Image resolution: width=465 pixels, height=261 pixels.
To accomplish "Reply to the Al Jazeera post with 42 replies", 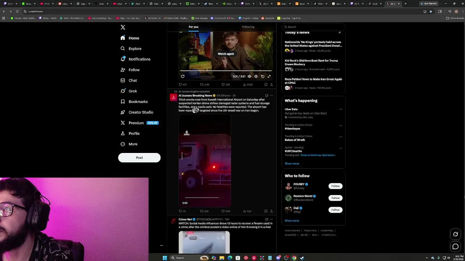I will 182,211.
